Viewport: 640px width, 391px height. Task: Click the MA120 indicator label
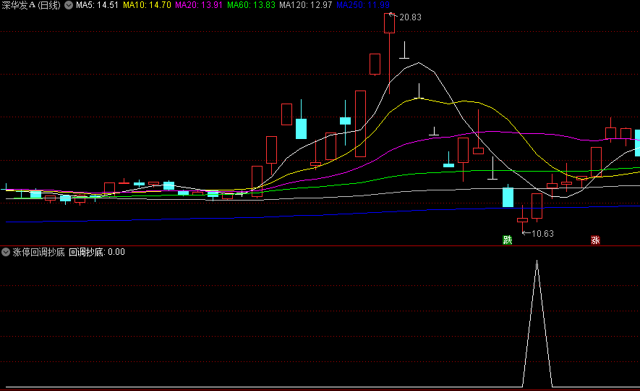coord(305,6)
